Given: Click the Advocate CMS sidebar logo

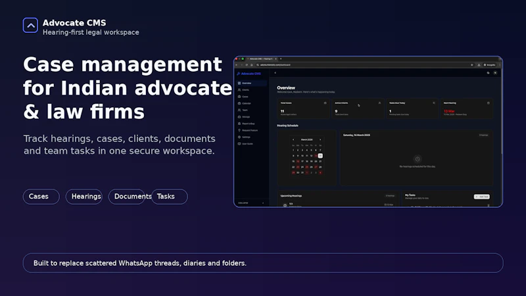Looking at the screenshot, I should [x=249, y=74].
